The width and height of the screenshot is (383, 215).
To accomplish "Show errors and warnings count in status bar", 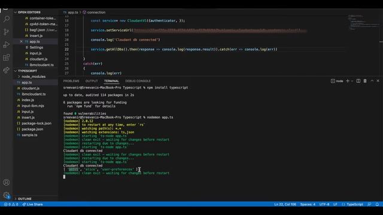I will click(x=11, y=204).
